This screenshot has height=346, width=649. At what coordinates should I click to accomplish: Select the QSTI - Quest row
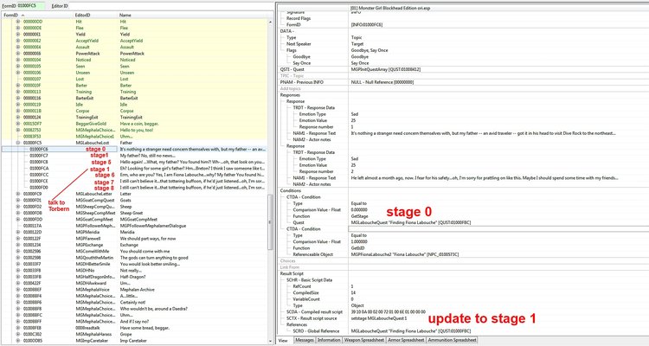pyautogui.click(x=463, y=69)
